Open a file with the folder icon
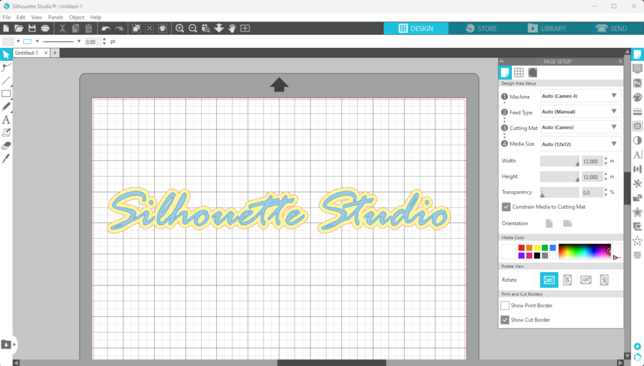This screenshot has height=366, width=644. pos(19,28)
